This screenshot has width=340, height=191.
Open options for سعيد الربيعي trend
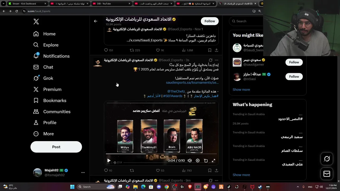(300, 133)
